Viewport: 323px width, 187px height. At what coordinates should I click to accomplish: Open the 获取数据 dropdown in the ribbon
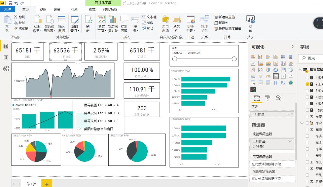click(37, 24)
